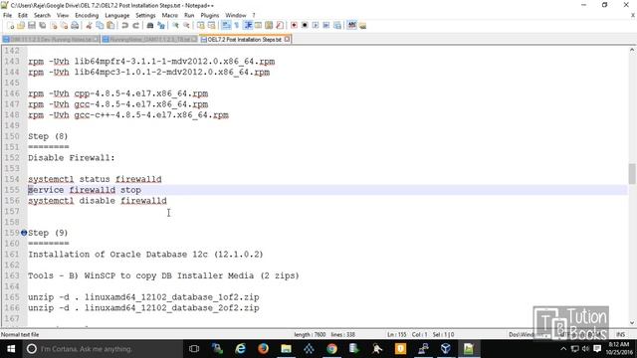Toggle synchronized vertical scrolling
The height and width of the screenshot is (358, 637).
[x=201, y=26]
